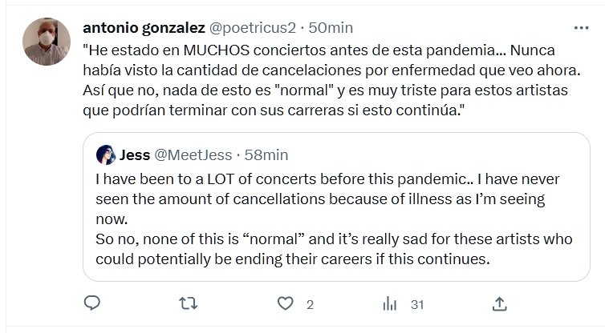Click the display name "antonio gonzalez"
Image resolution: width=605 pixels, height=333 pixels.
(x=143, y=28)
